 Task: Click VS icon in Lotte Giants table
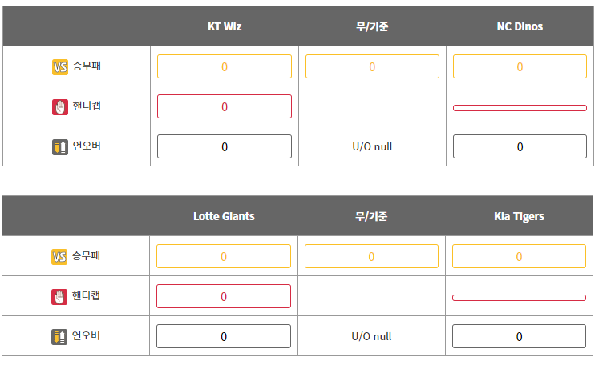pyautogui.click(x=59, y=257)
